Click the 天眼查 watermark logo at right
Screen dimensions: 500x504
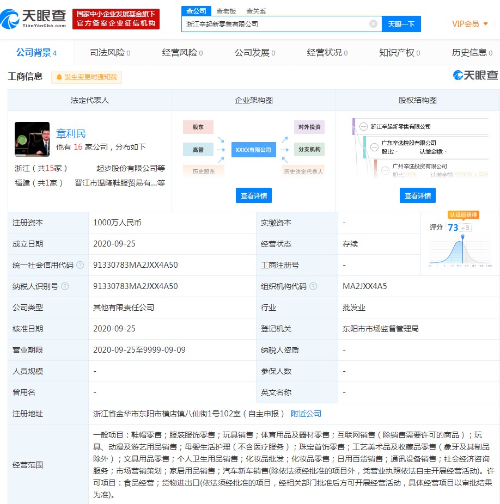tap(475, 76)
